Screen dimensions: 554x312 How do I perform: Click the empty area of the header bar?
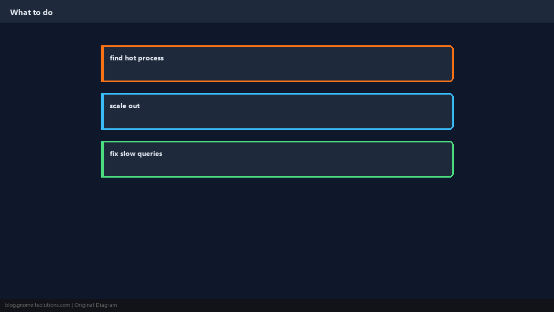coord(300,11)
